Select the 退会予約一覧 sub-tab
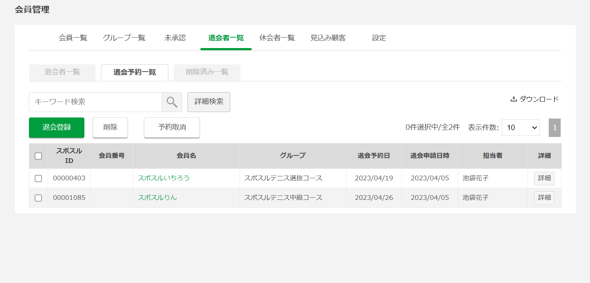This screenshot has width=590, height=283. [x=135, y=72]
